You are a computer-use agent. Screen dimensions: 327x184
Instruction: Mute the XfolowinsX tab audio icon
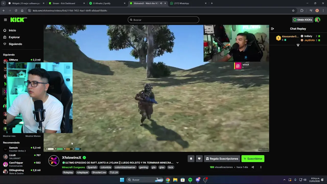pyautogui.click(x=161, y=3)
